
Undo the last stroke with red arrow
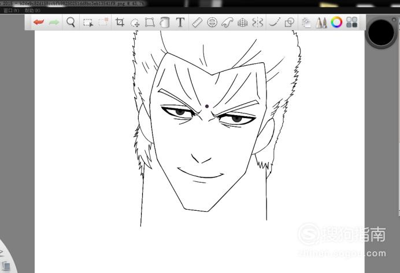click(x=39, y=22)
